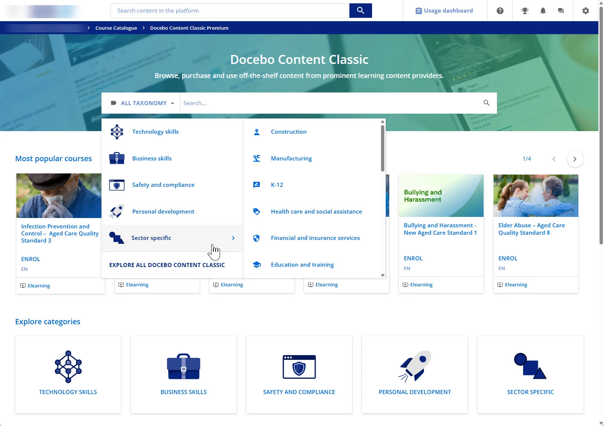Open the Usage dashboard
Viewport: 604px width, 426px height.
click(444, 11)
